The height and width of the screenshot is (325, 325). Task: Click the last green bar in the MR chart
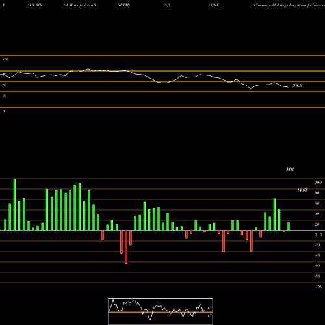pyautogui.click(x=289, y=226)
